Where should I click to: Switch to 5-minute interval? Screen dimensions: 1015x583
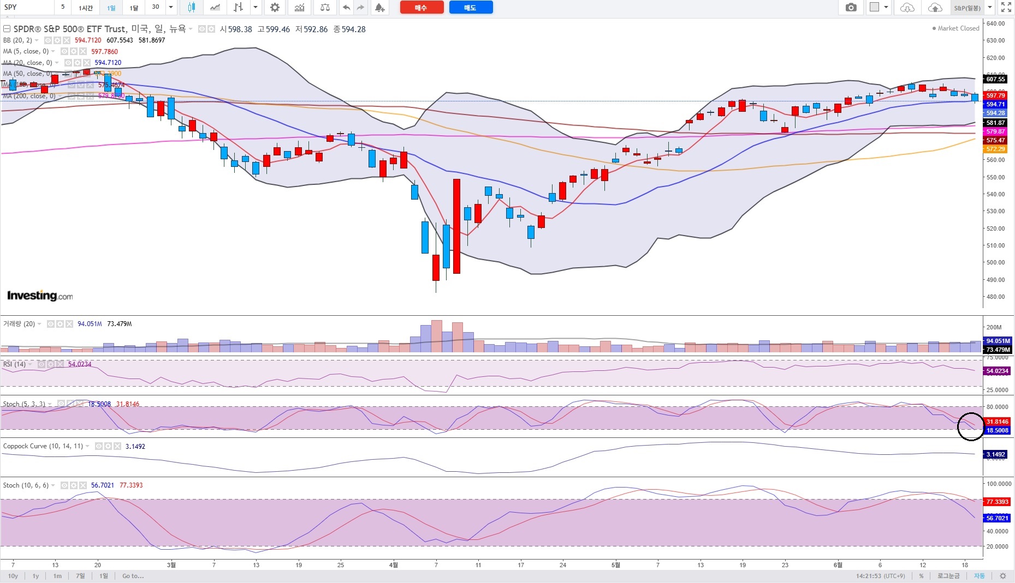pos(63,8)
